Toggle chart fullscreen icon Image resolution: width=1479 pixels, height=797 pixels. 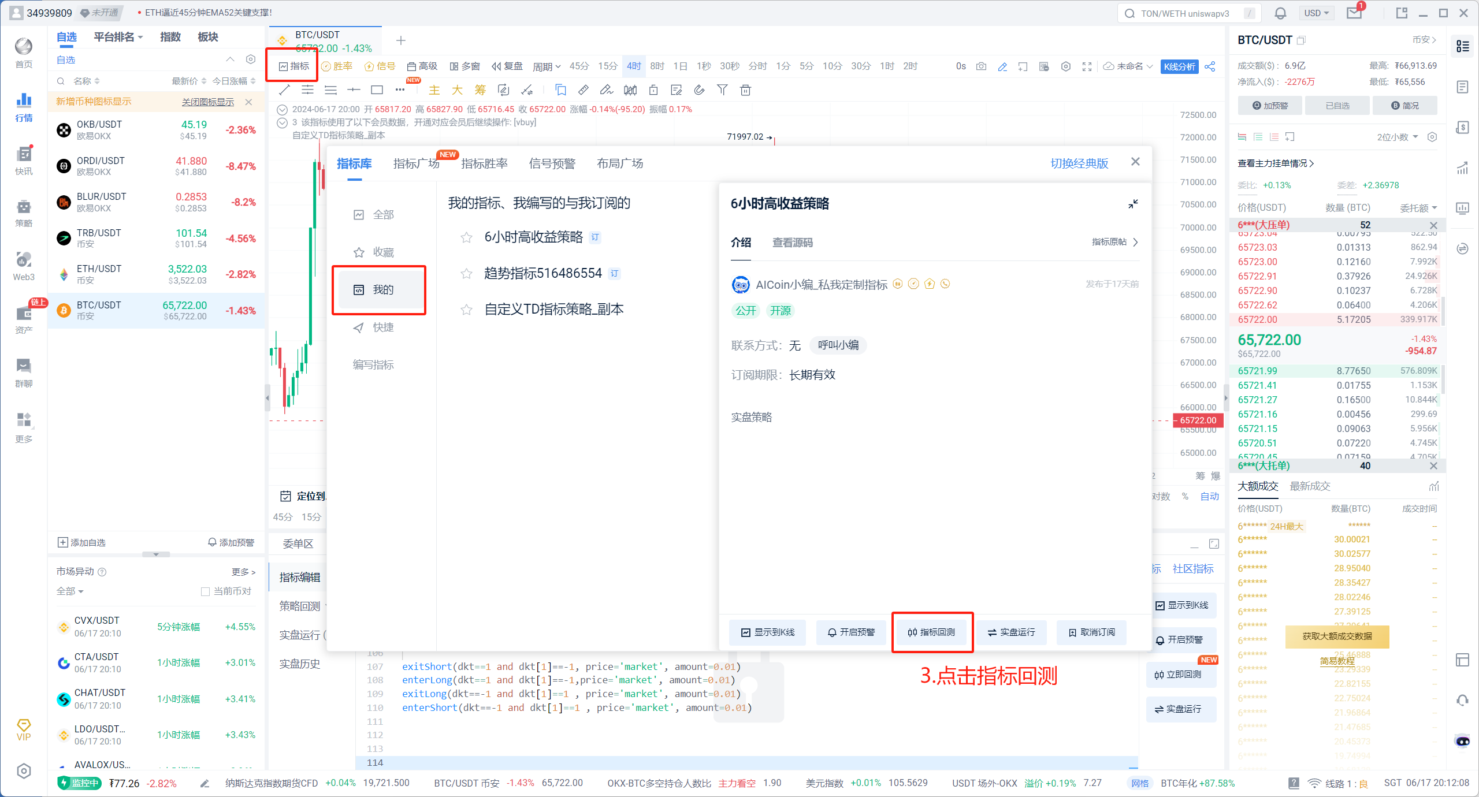point(1087,66)
